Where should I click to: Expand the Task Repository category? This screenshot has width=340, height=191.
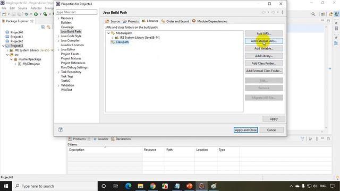[58, 72]
